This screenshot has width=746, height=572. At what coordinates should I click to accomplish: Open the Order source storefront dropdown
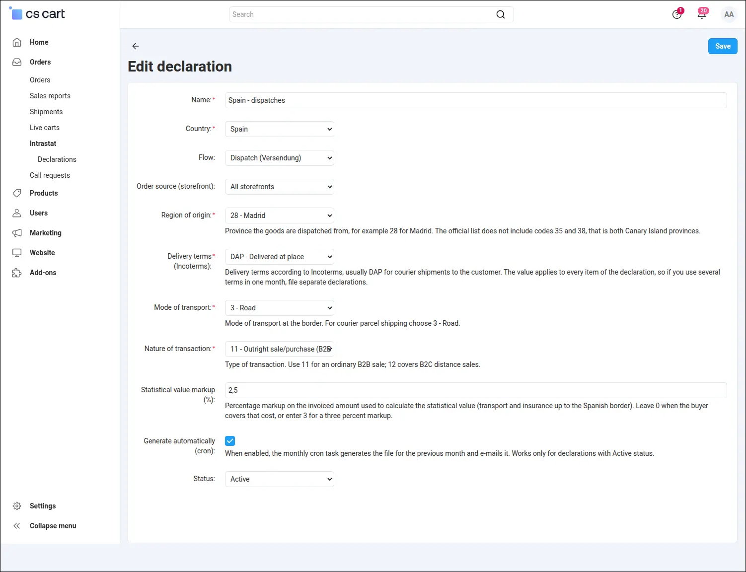(280, 187)
